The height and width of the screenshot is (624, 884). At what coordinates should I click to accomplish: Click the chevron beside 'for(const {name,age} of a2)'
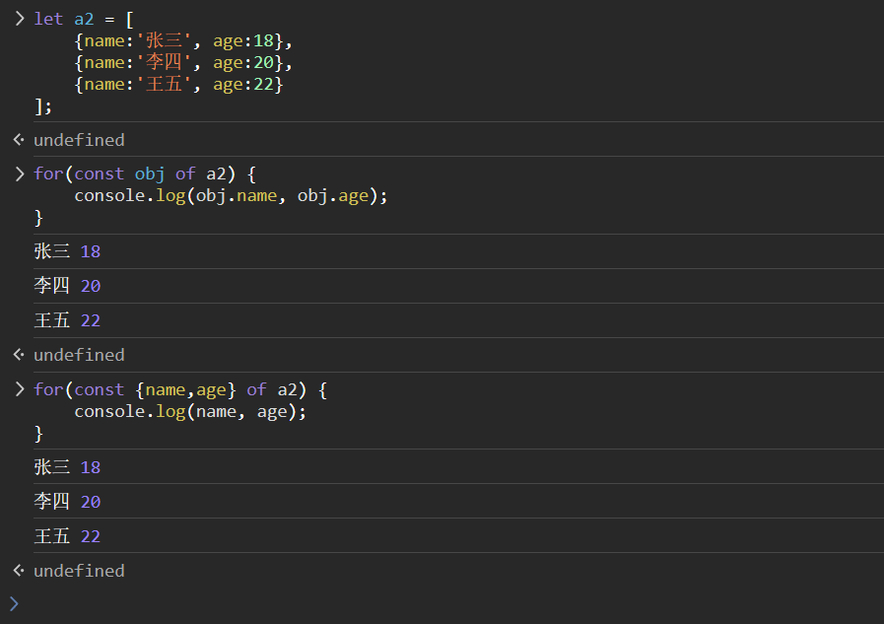point(19,389)
